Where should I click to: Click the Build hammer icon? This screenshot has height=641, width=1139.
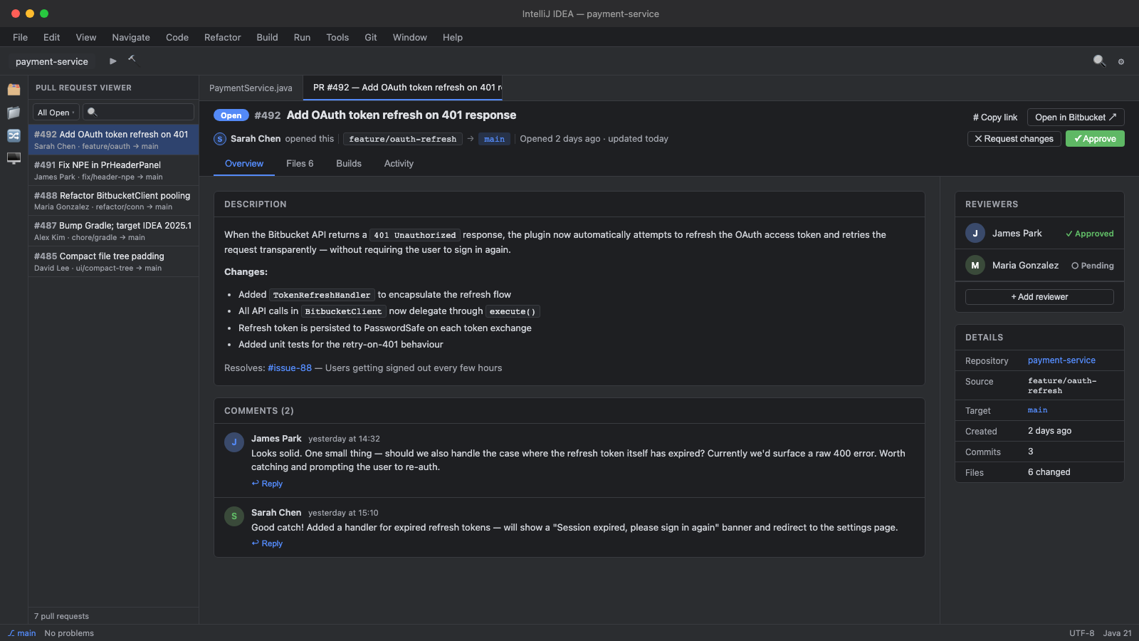pos(132,59)
